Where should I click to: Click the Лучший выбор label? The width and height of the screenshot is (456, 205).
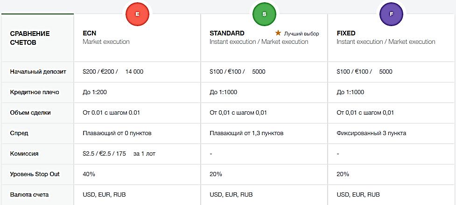coord(302,34)
